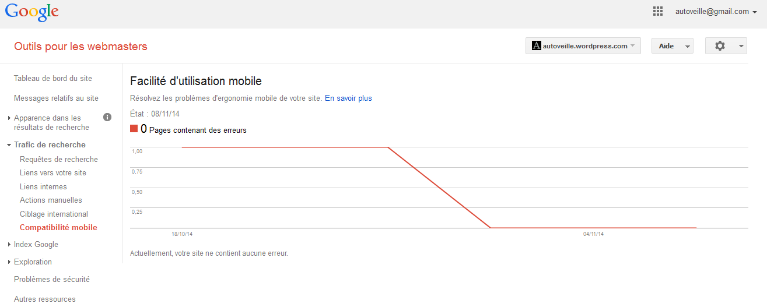The width and height of the screenshot is (767, 307).
Task: Click the red error legend square
Action: (134, 129)
